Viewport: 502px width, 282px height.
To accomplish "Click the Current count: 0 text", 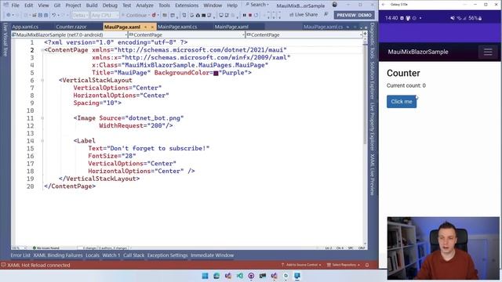I will point(406,85).
